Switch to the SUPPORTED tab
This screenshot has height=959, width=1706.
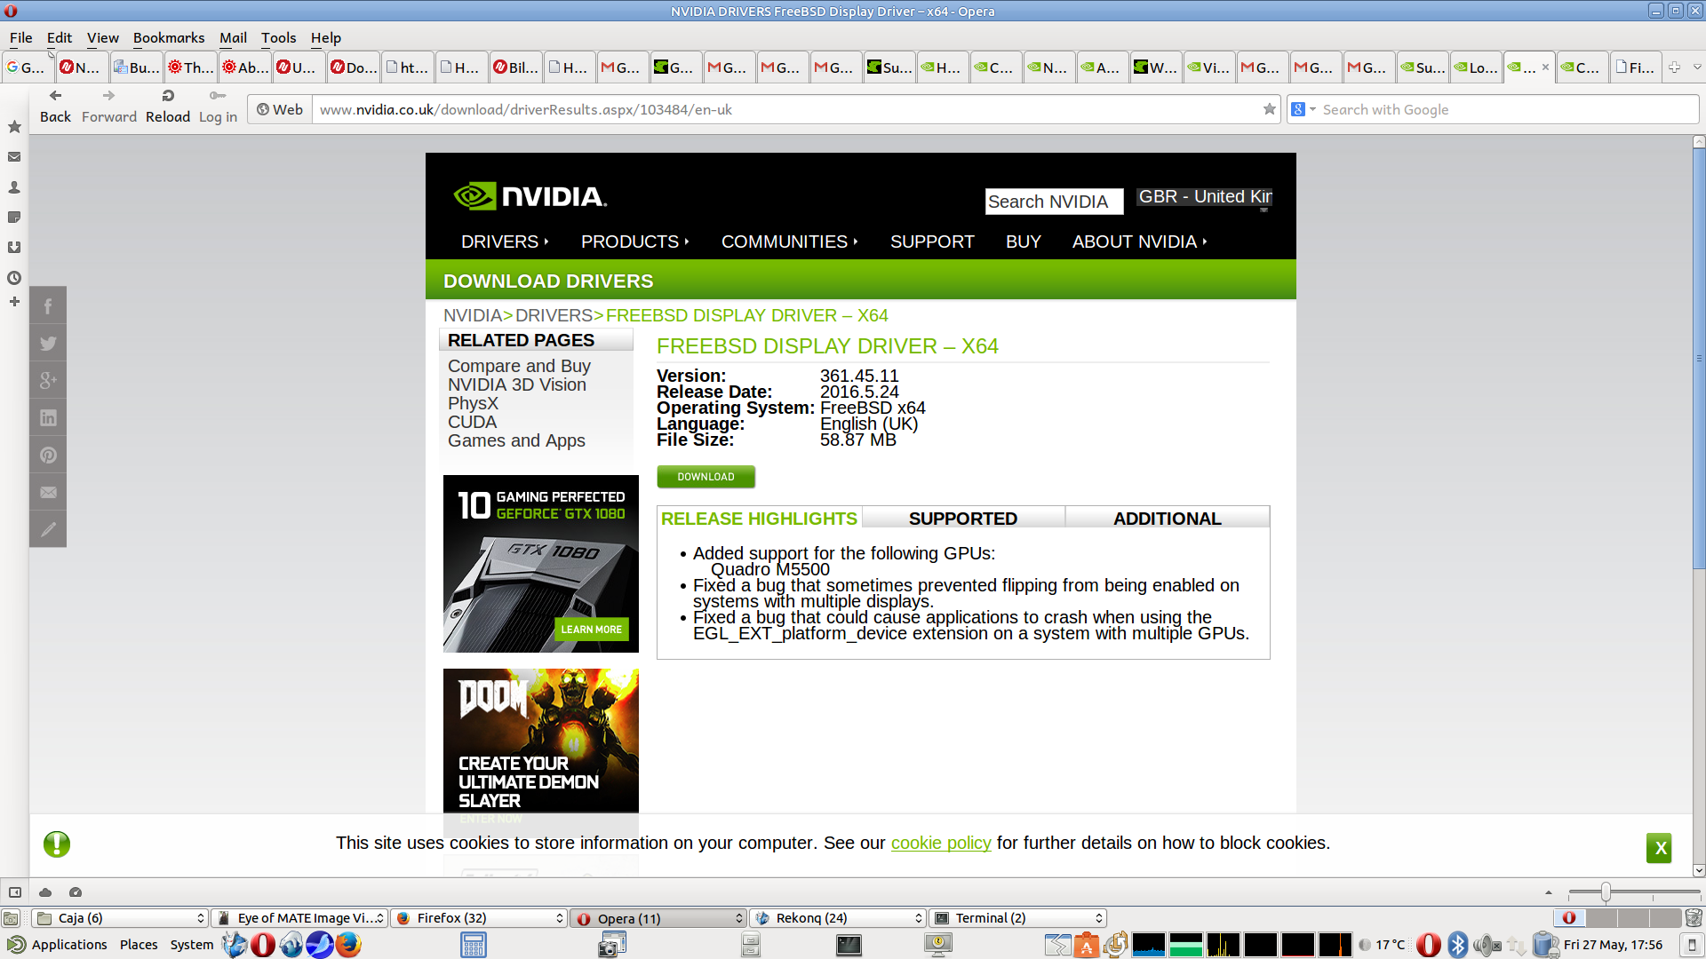coord(962,519)
